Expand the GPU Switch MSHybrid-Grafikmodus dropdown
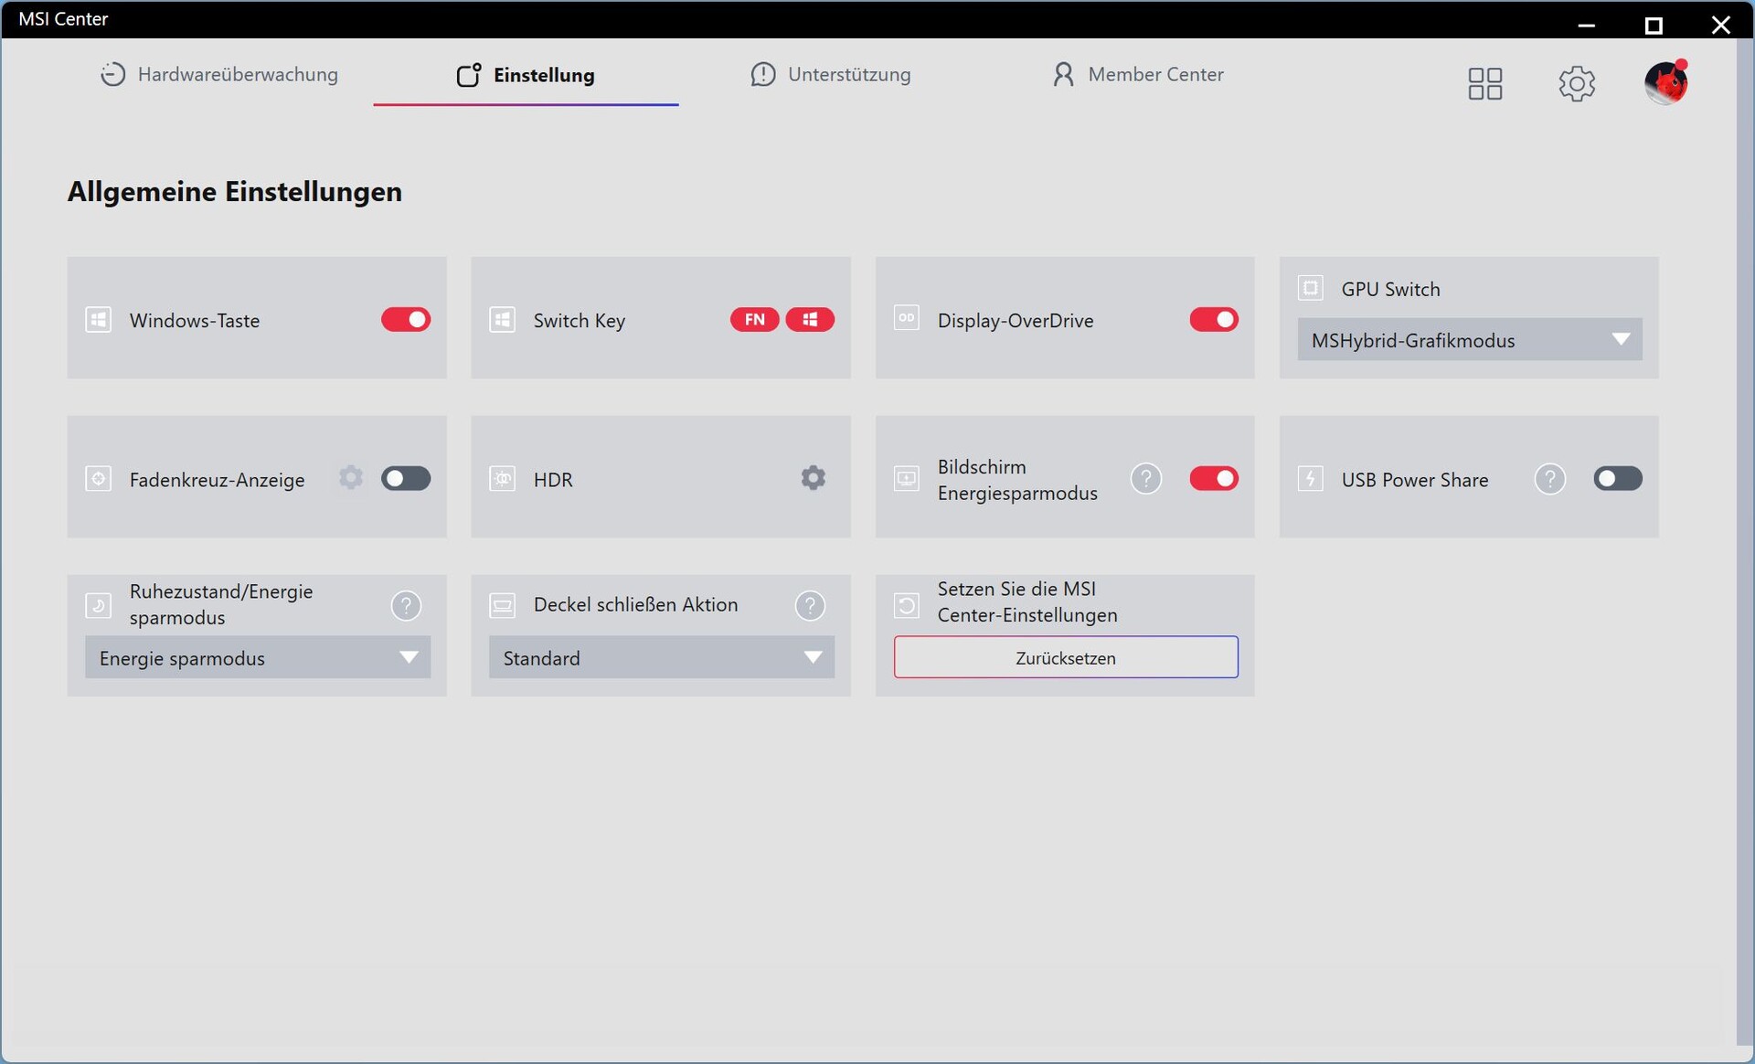 [x=1469, y=340]
